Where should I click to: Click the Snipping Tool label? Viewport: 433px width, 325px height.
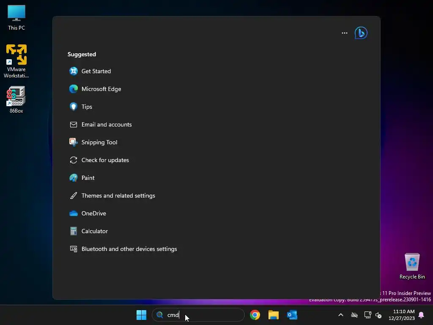click(99, 142)
